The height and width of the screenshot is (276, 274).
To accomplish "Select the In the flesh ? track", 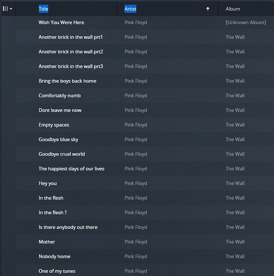I will point(53,212).
